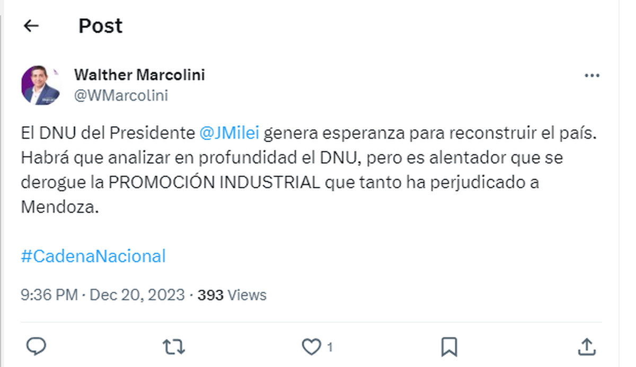Open Walther Marcolini's profile picture

41,85
